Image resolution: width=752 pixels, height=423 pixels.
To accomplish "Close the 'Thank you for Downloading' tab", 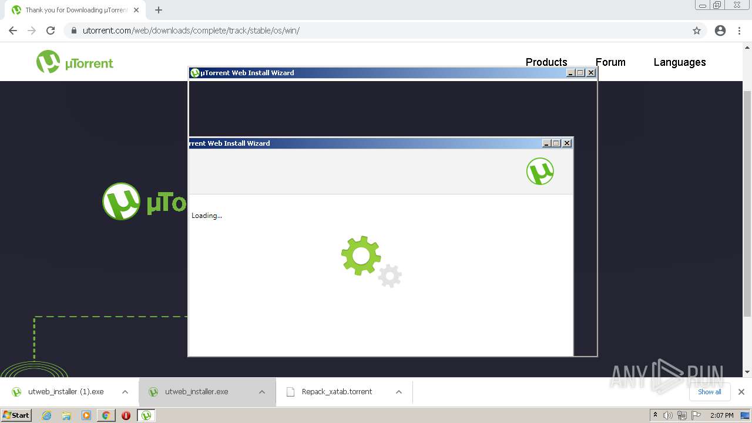I will 136,10.
